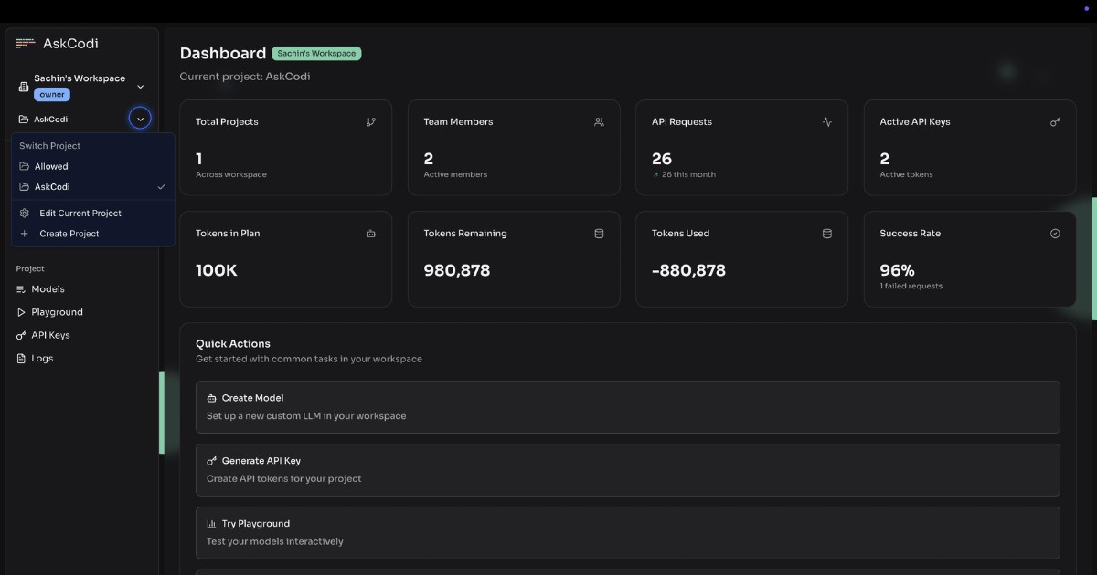Click bot icon in Create Model action

pyautogui.click(x=212, y=398)
